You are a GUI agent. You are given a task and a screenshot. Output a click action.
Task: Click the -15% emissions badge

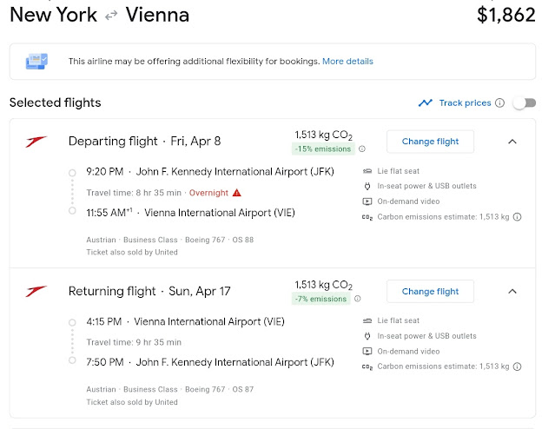click(x=323, y=149)
